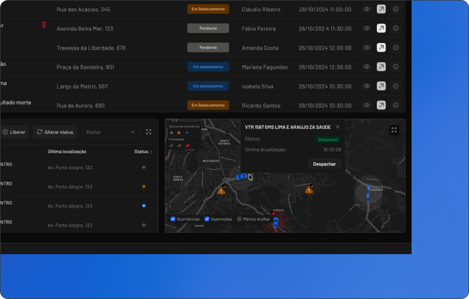This screenshot has width=469, height=299.
Task: Click Em atendimento badge for Largo da Matriz
Action: [x=208, y=86]
